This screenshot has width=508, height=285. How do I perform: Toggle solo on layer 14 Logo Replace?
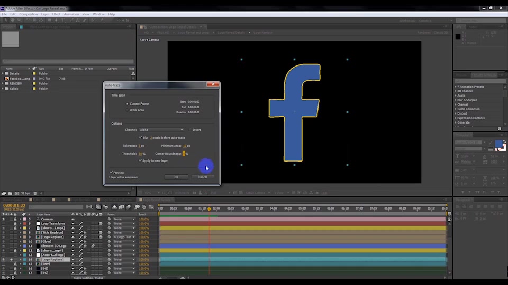coord(11,260)
